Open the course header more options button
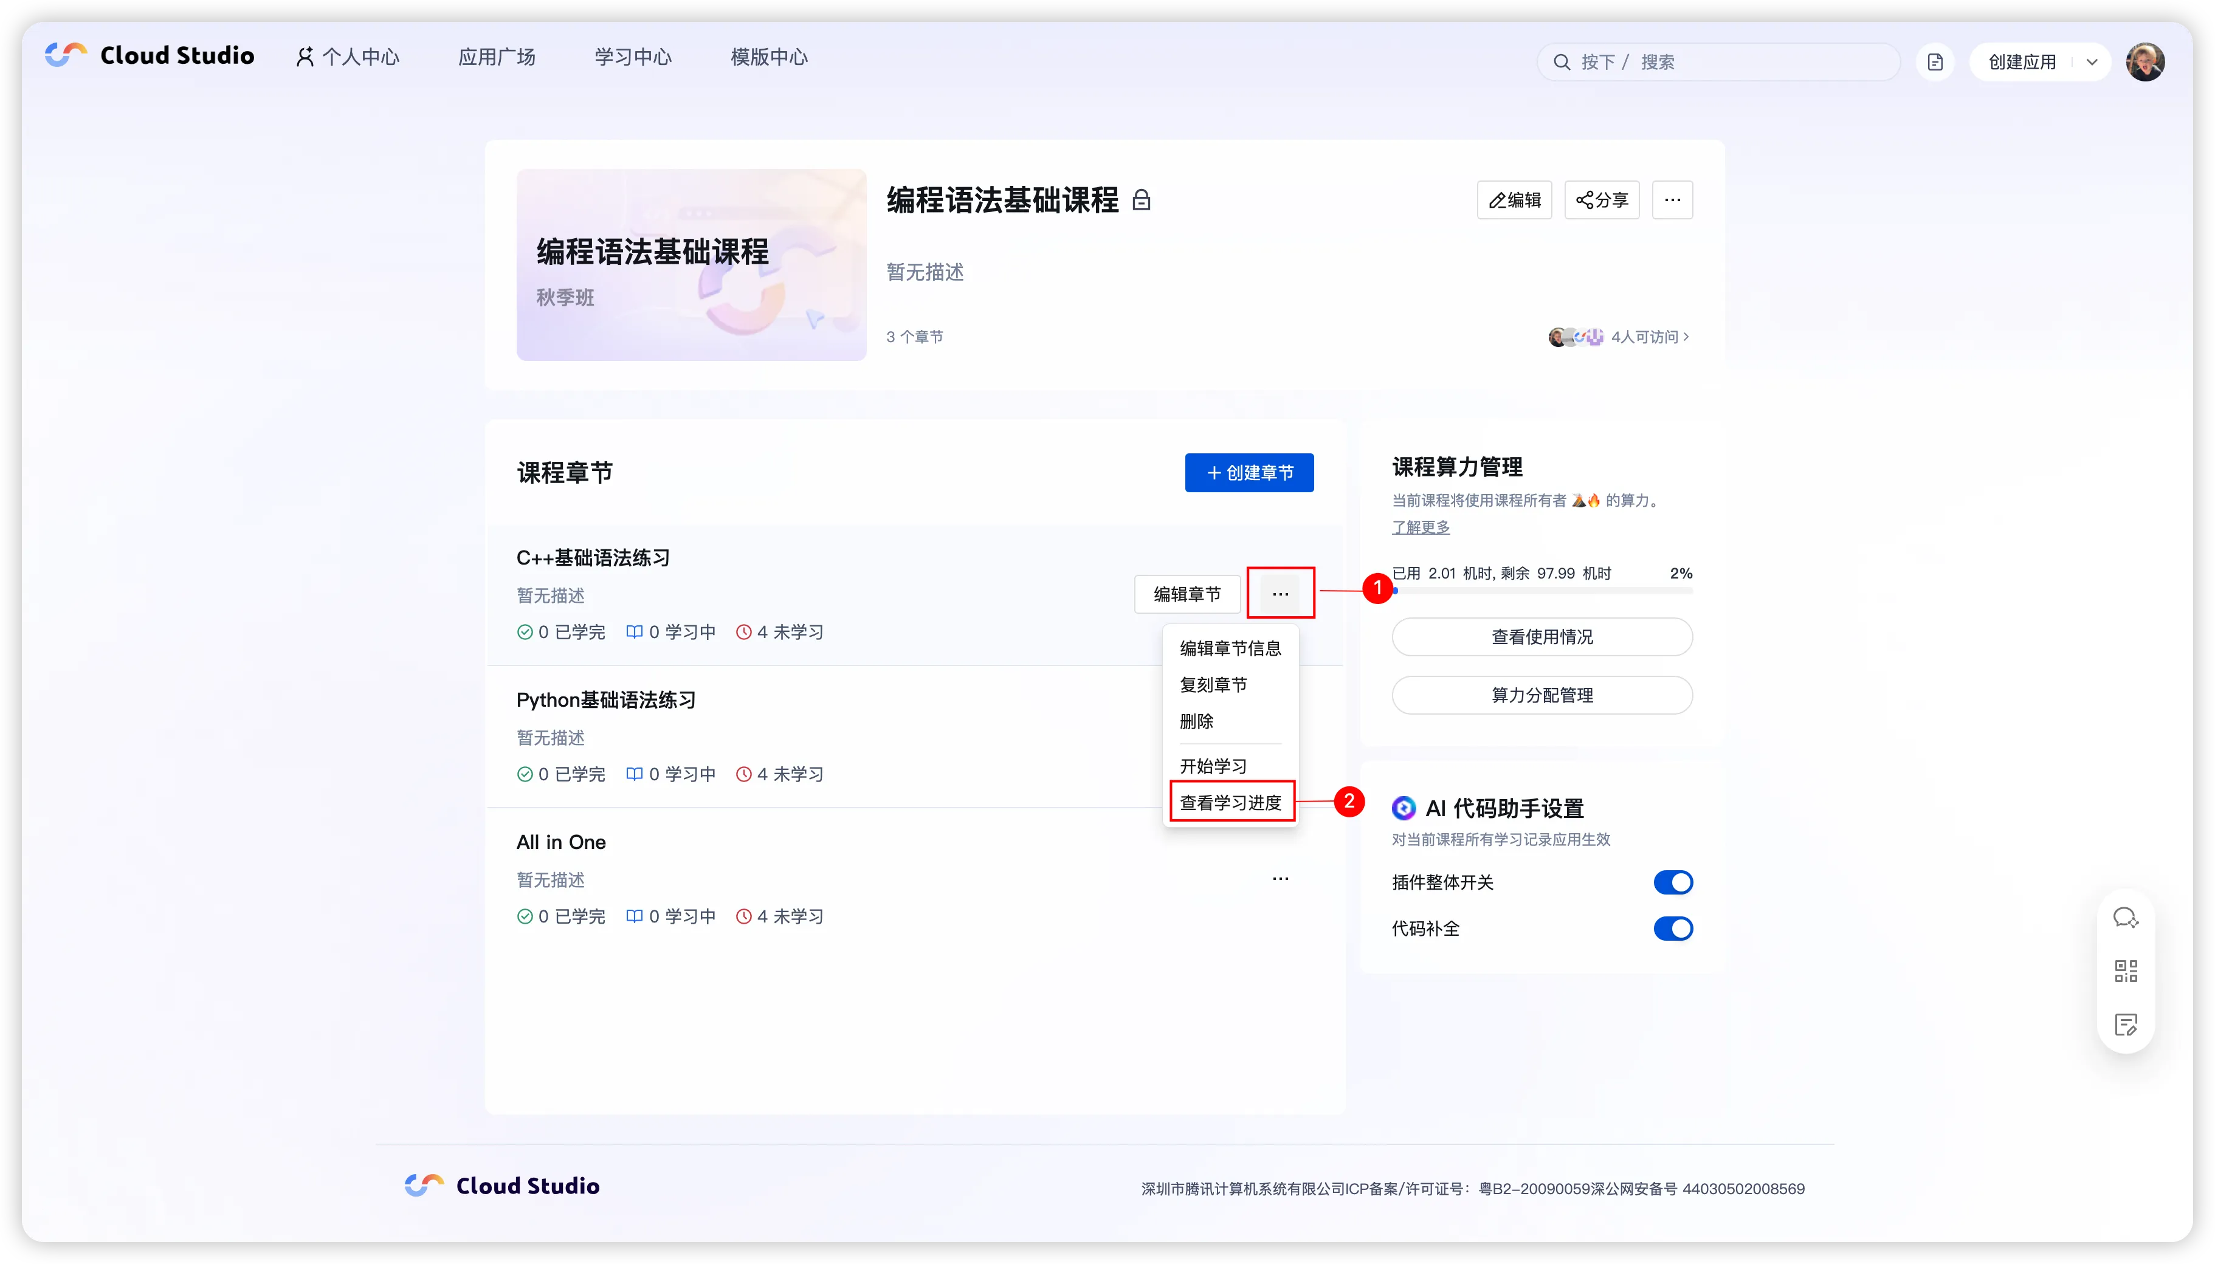Screen dimensions: 2215x1264 tap(1672, 201)
